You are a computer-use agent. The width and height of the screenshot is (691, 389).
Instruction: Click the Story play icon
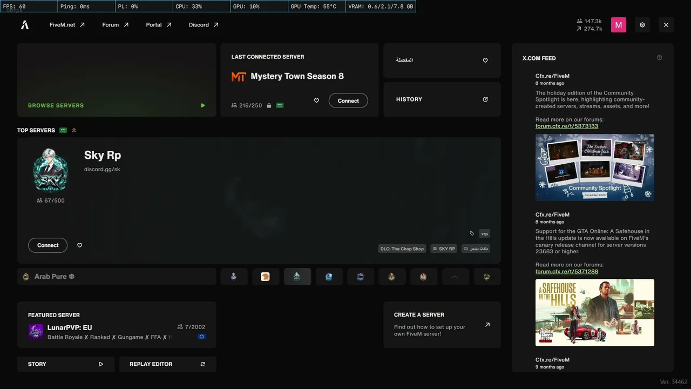point(101,364)
